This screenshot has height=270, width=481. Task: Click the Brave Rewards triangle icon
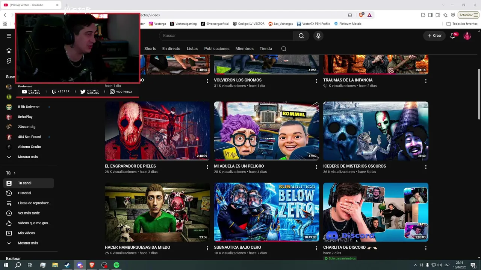click(369, 15)
